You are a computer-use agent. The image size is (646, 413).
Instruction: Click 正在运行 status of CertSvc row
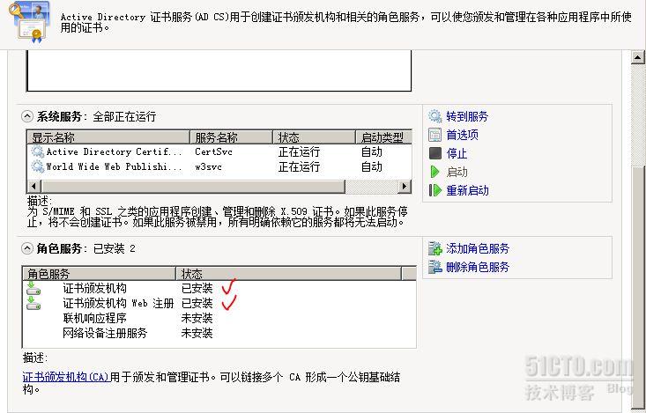point(299,152)
